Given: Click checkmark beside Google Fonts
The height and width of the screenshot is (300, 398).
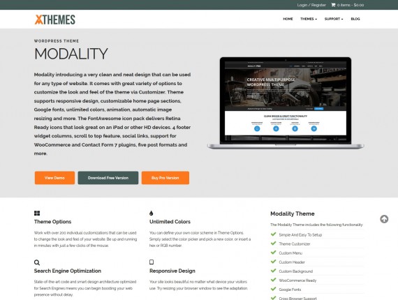Looking at the screenshot, I should [x=274, y=289].
